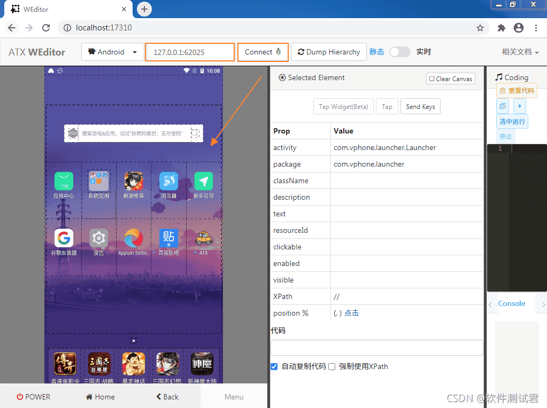The width and height of the screenshot is (547, 408).
Task: Click the bookmark star in Chrome address bar
Action: click(x=480, y=28)
